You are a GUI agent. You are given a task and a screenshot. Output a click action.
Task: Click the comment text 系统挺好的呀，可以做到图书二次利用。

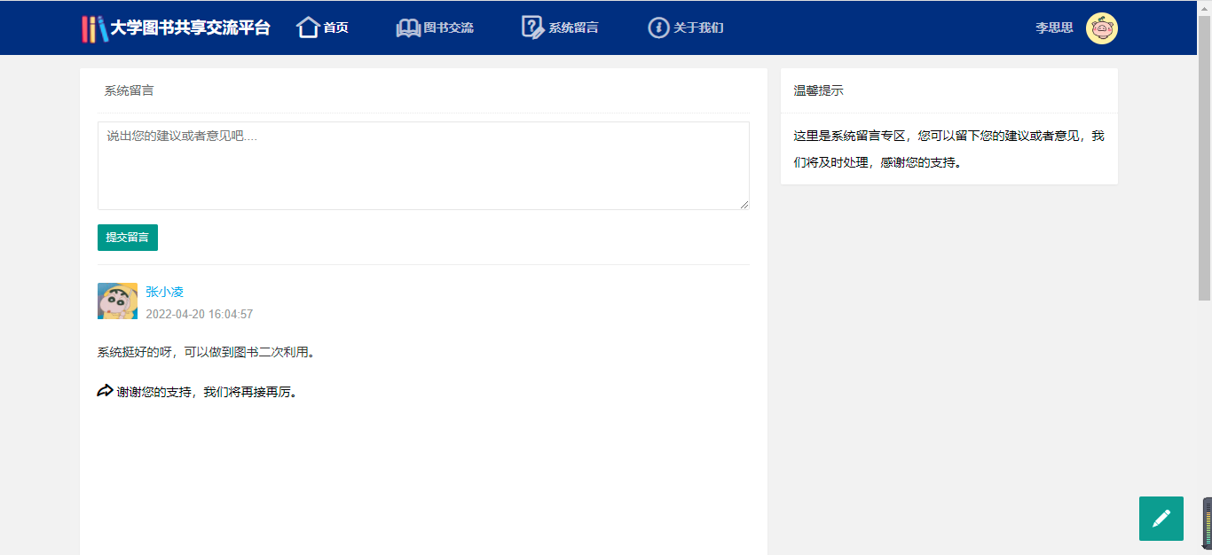tap(206, 352)
